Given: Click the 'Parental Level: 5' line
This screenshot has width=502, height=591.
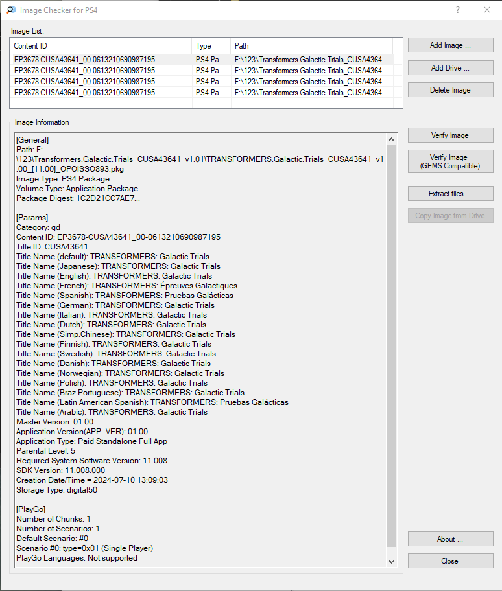Looking at the screenshot, I should coord(45,451).
